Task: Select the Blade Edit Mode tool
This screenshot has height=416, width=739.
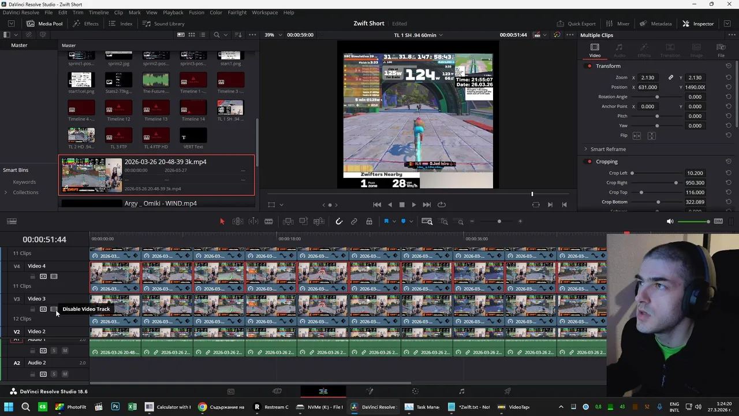Action: point(268,221)
